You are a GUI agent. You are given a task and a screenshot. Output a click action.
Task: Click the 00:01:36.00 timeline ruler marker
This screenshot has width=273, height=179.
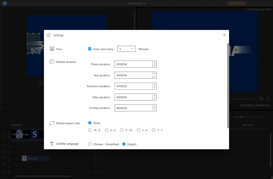pyautogui.click(x=248, y=125)
